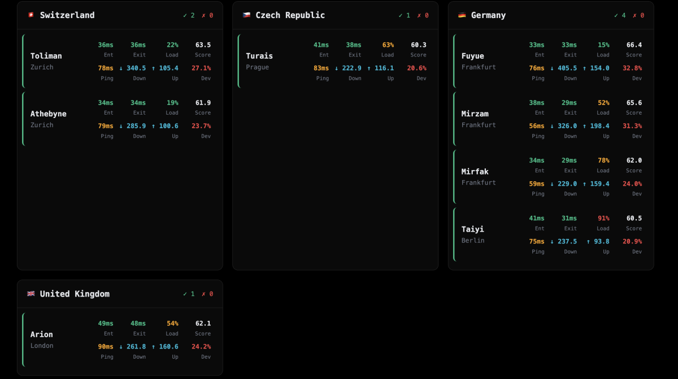Click the United Kingdom flag icon

[x=31, y=294]
